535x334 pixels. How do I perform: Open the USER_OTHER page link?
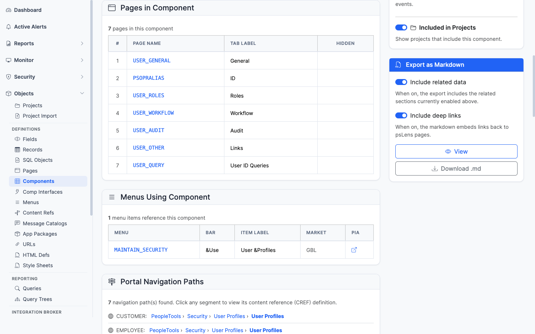(x=149, y=148)
